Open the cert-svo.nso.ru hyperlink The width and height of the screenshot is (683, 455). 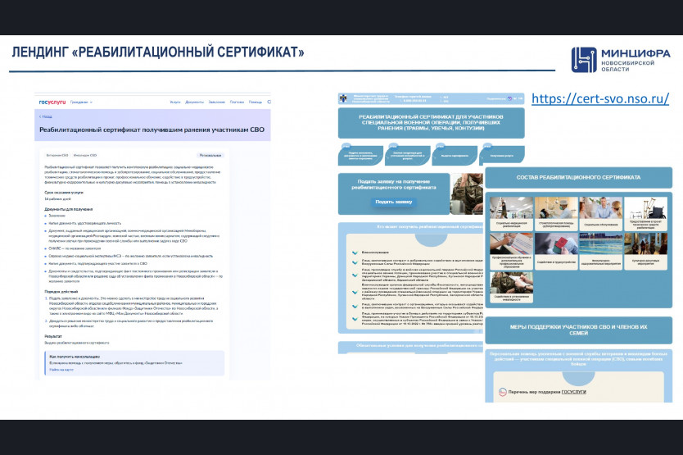pos(599,98)
